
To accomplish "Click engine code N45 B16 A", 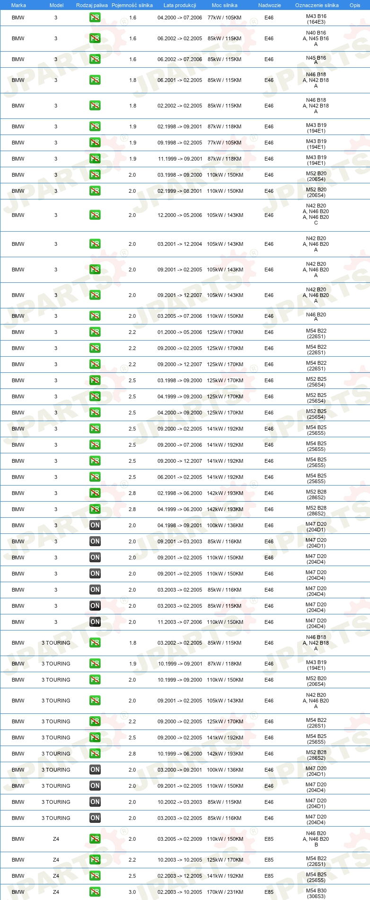I will coord(316,60).
